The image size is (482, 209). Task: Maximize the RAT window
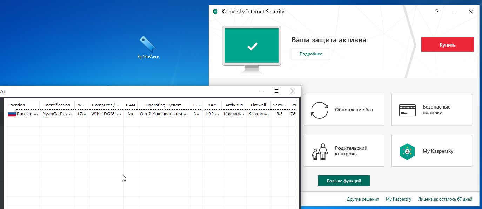click(x=276, y=91)
